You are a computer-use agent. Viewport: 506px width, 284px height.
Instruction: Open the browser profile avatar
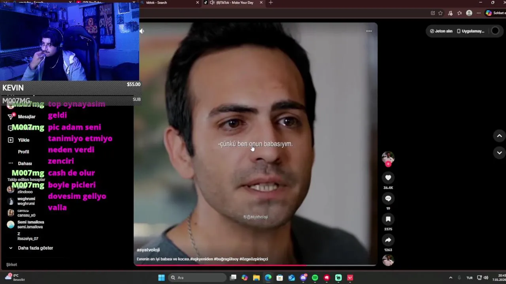pos(469,13)
